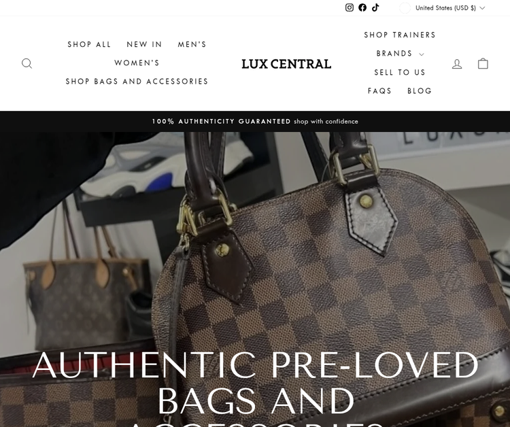Browse the Women's category
Image resolution: width=510 pixels, height=427 pixels.
point(137,63)
